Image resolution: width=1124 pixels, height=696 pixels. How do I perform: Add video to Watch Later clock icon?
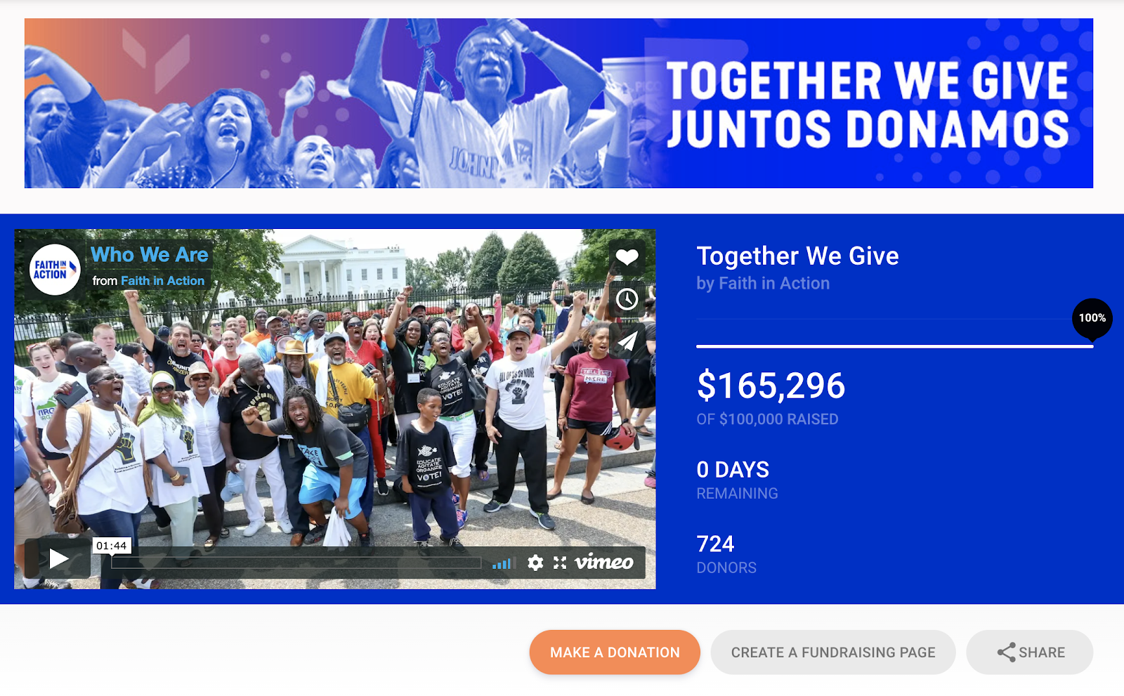point(627,299)
